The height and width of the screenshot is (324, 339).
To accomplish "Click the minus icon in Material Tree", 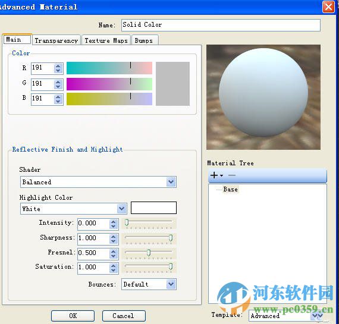I will pyautogui.click(x=232, y=175).
